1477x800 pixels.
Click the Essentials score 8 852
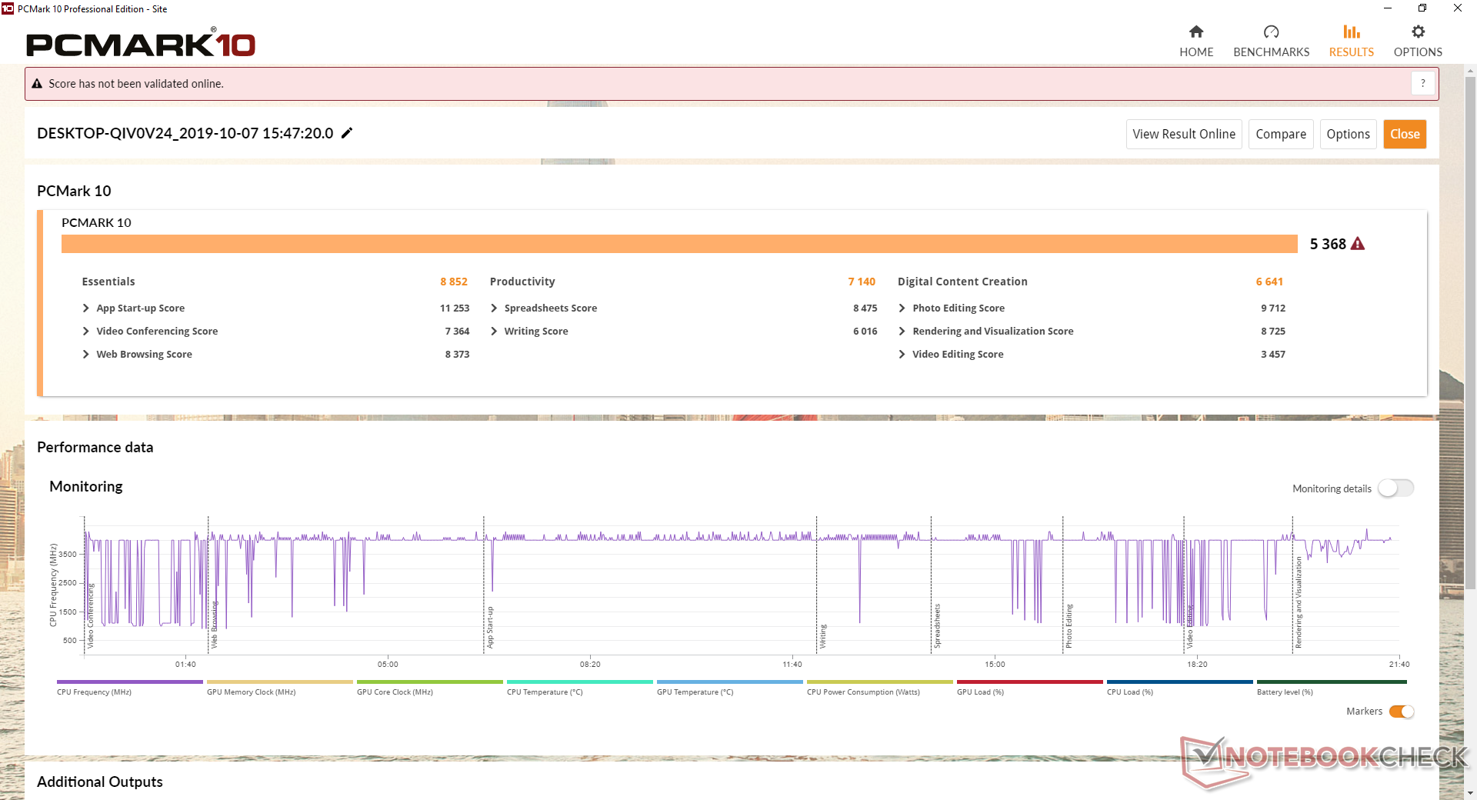pyautogui.click(x=454, y=282)
